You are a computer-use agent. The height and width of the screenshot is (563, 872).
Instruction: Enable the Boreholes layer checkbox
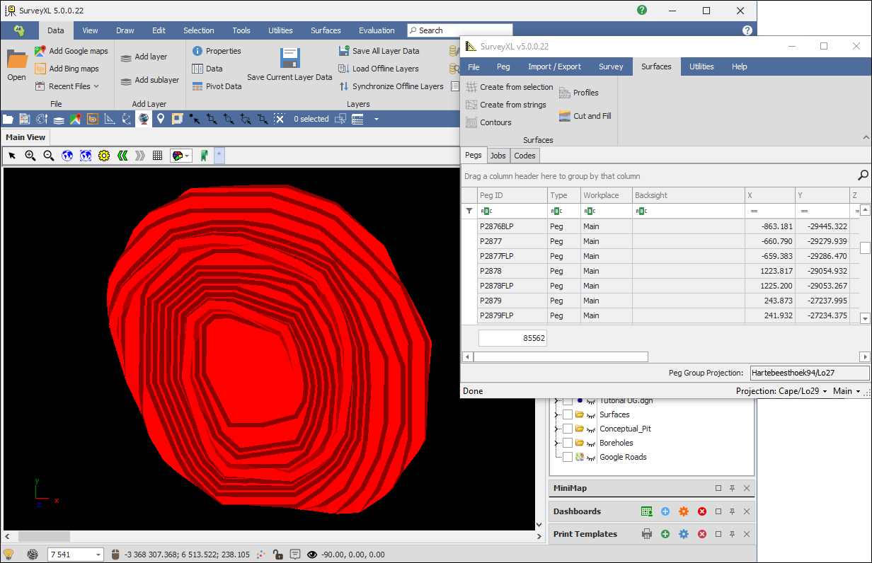[x=568, y=443]
